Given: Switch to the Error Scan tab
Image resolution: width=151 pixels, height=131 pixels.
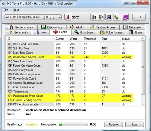Looking at the screenshot, I should tap(84, 32).
